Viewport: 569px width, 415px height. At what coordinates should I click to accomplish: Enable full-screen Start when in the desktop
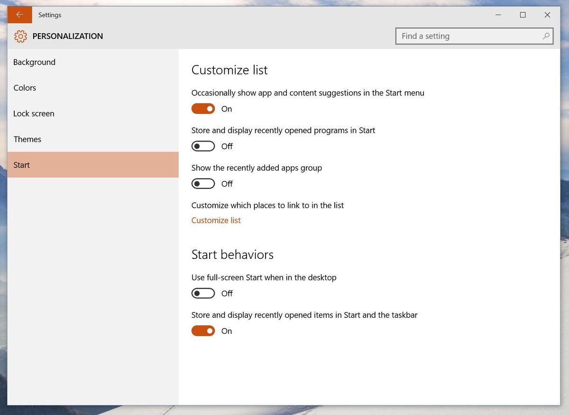(203, 293)
